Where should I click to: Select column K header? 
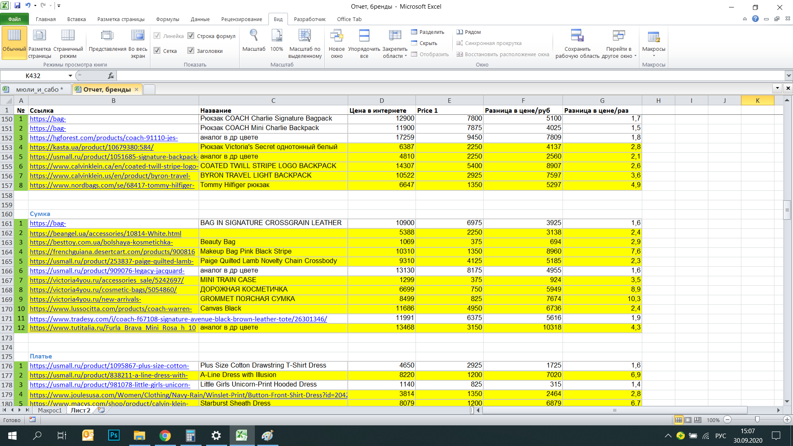[757, 100]
